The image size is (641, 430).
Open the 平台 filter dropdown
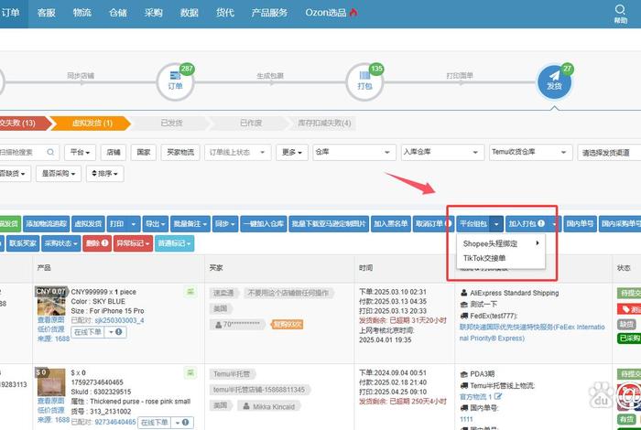(x=80, y=152)
